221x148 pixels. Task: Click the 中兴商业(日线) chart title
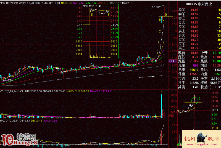[9, 3]
